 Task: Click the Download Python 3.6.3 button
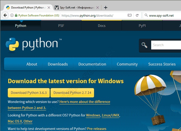tap(29, 93)
